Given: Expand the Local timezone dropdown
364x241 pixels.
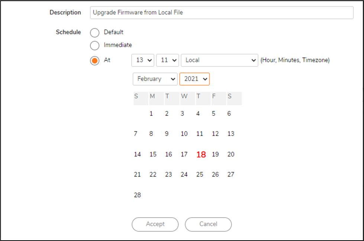Looking at the screenshot, I should (219, 60).
